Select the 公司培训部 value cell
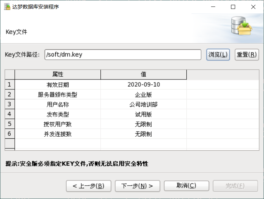The image size is (264, 199). pyautogui.click(x=144, y=104)
